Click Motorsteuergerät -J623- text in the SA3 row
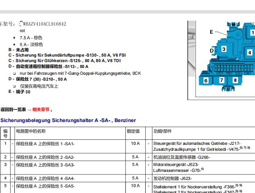This screenshot has width=255, height=193. (176, 165)
